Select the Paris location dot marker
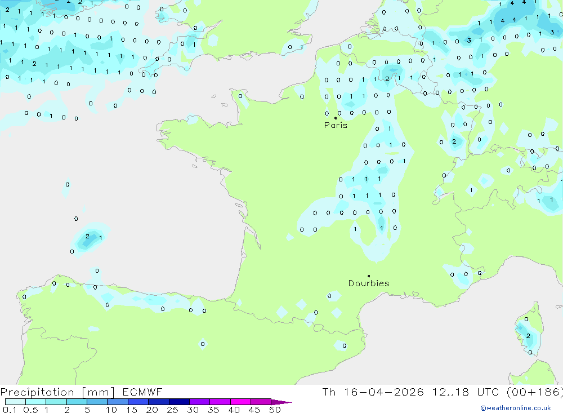Image resolution: width=563 pixels, height=413 pixels. pyautogui.click(x=336, y=118)
